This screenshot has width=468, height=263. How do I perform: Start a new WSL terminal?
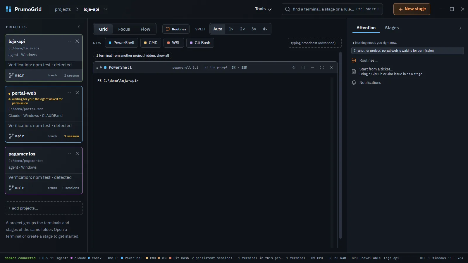pyautogui.click(x=174, y=43)
